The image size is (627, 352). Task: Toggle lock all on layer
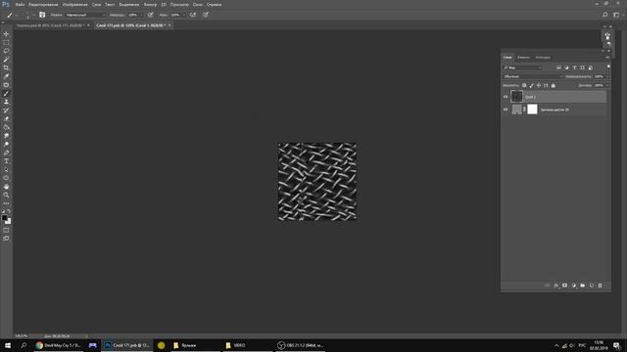click(553, 85)
